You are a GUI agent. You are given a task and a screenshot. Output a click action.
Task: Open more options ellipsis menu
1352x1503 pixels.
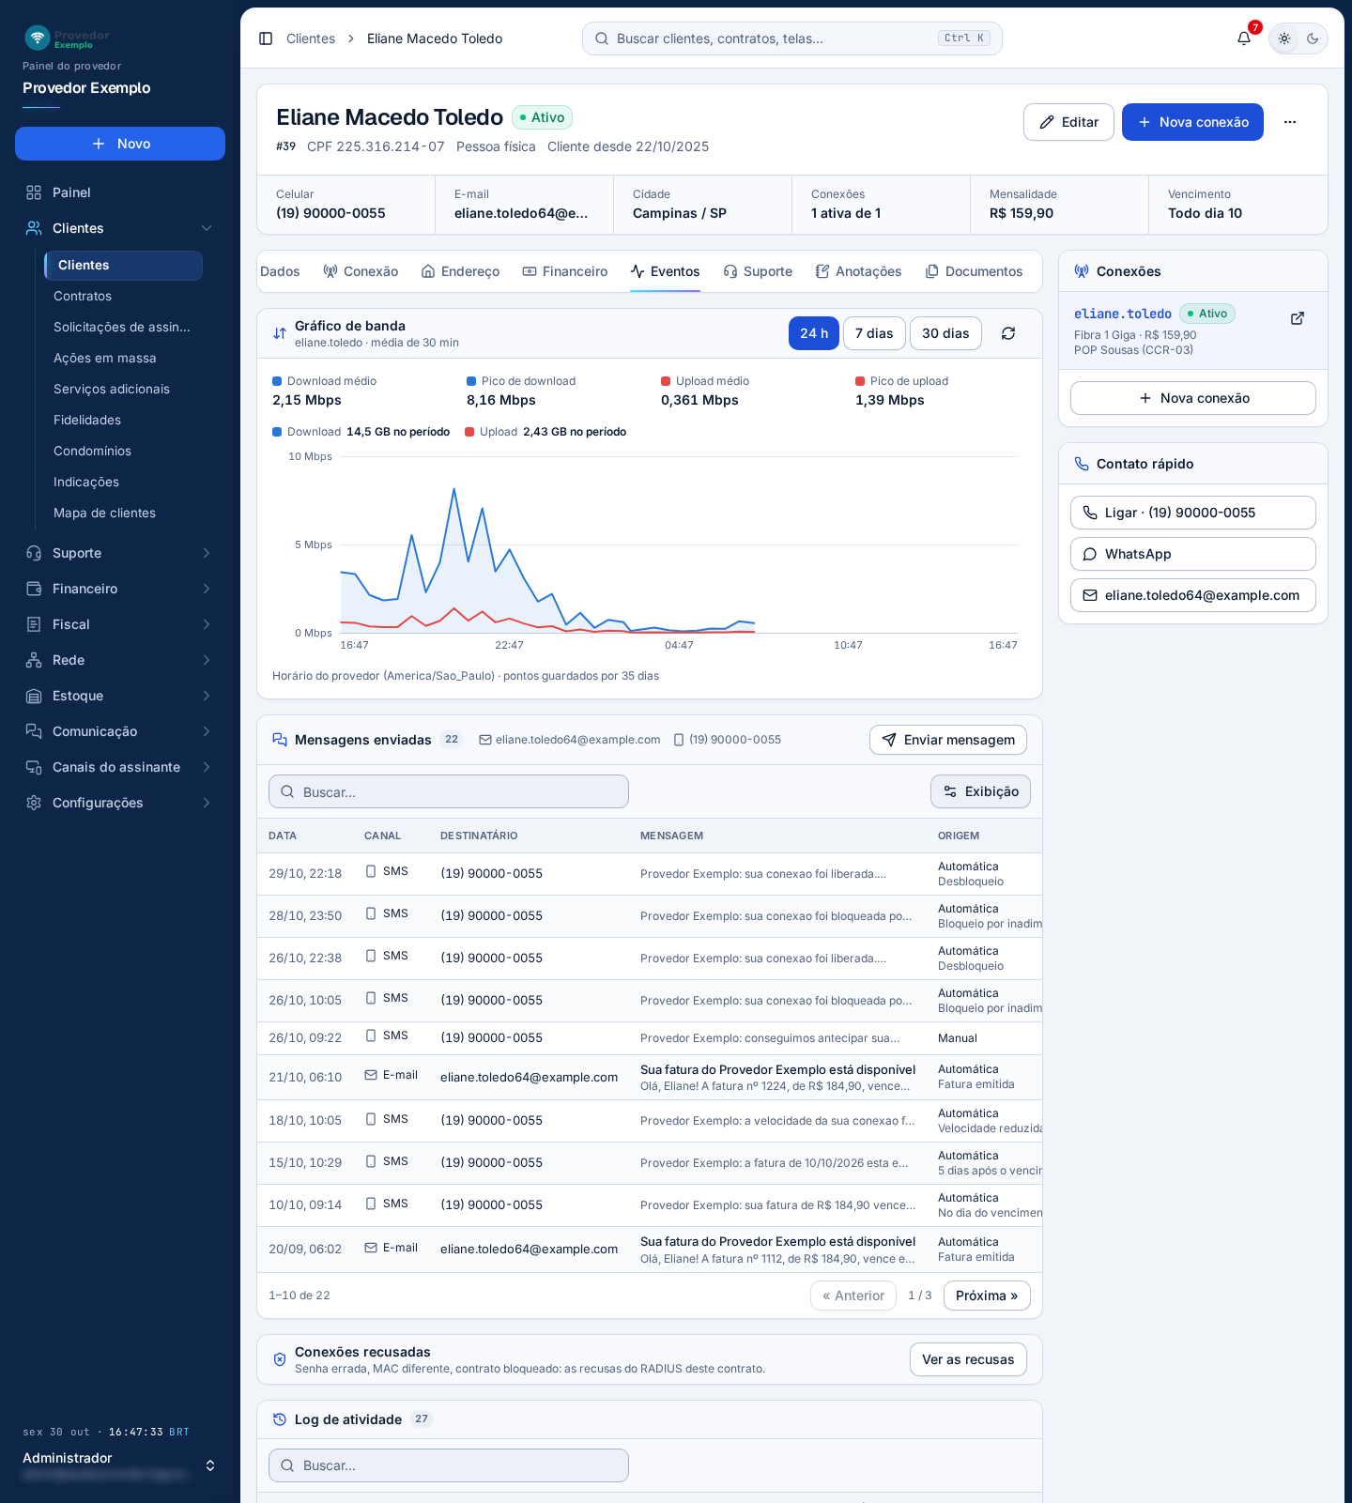1290,122
